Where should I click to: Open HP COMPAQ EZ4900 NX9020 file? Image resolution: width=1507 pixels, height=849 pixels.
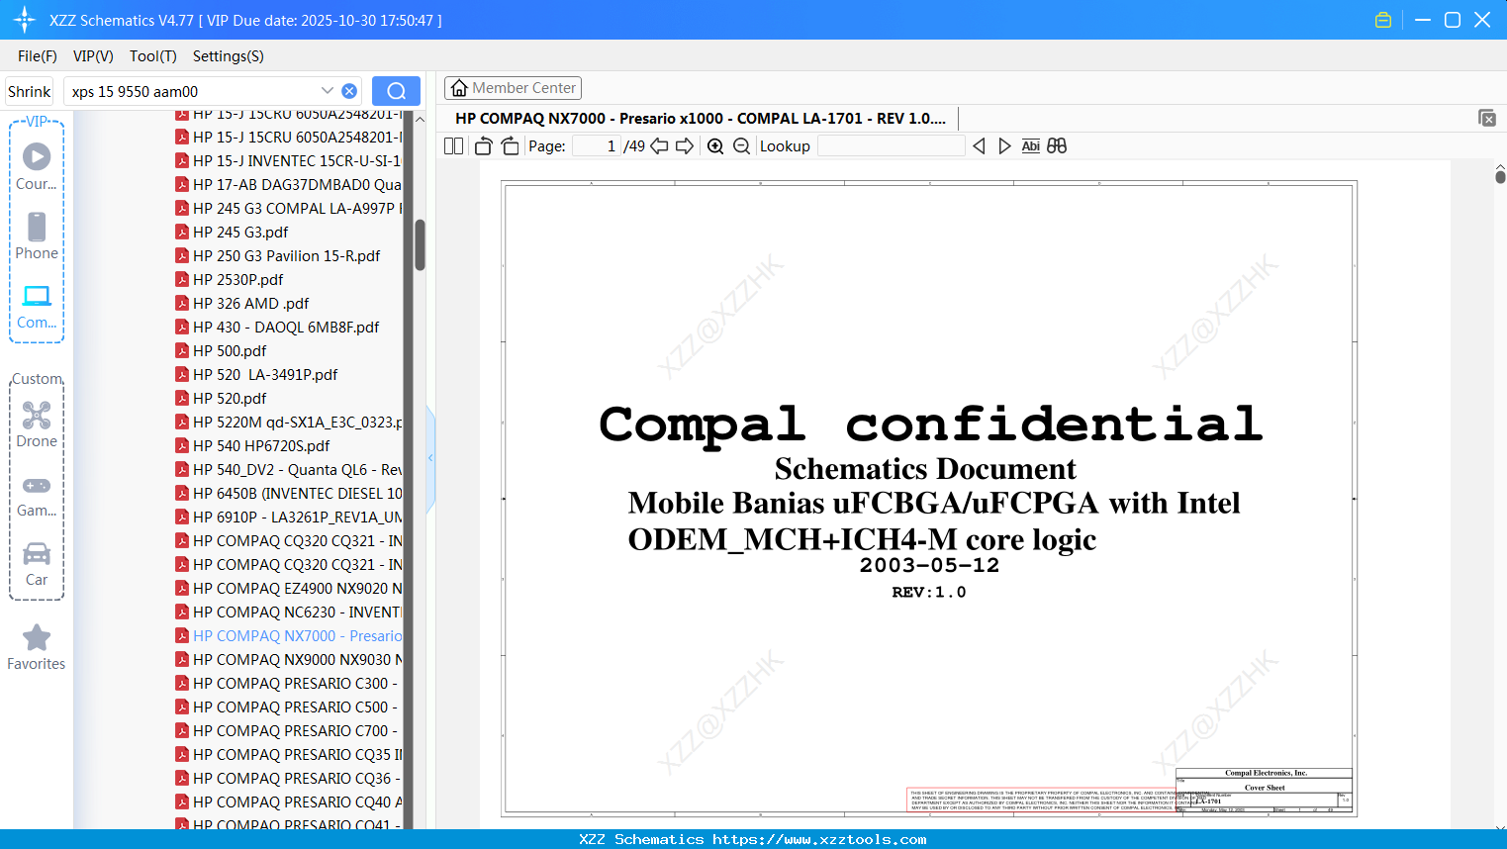click(289, 589)
